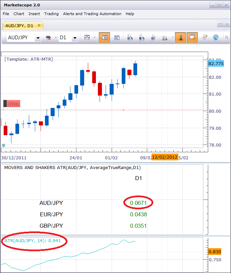Image resolution: width=231 pixels, height=273 pixels.
Task: Click the eye refresh view icon
Action: point(205,37)
